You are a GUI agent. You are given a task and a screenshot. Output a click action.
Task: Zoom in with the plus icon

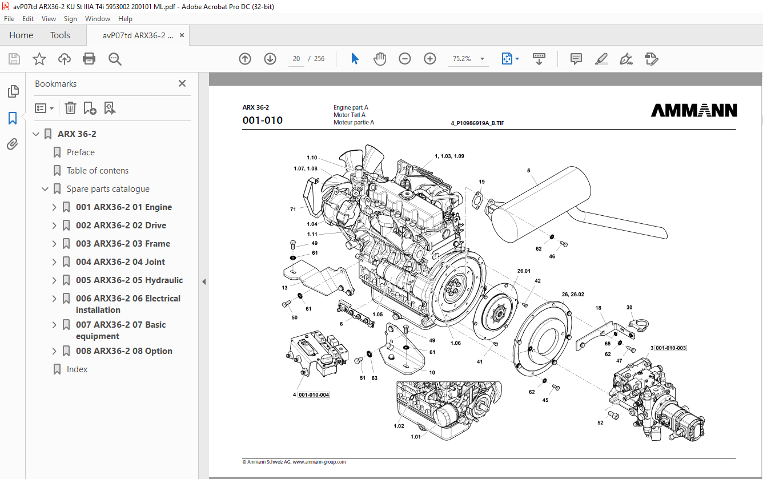coord(430,59)
